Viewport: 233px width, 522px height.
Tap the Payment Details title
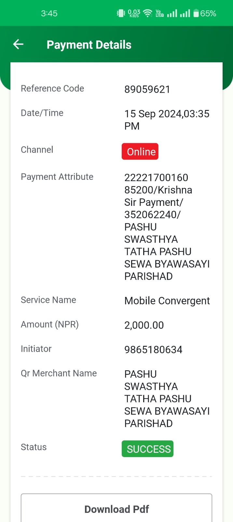click(89, 45)
